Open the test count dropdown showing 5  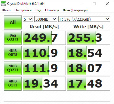point(28,19)
